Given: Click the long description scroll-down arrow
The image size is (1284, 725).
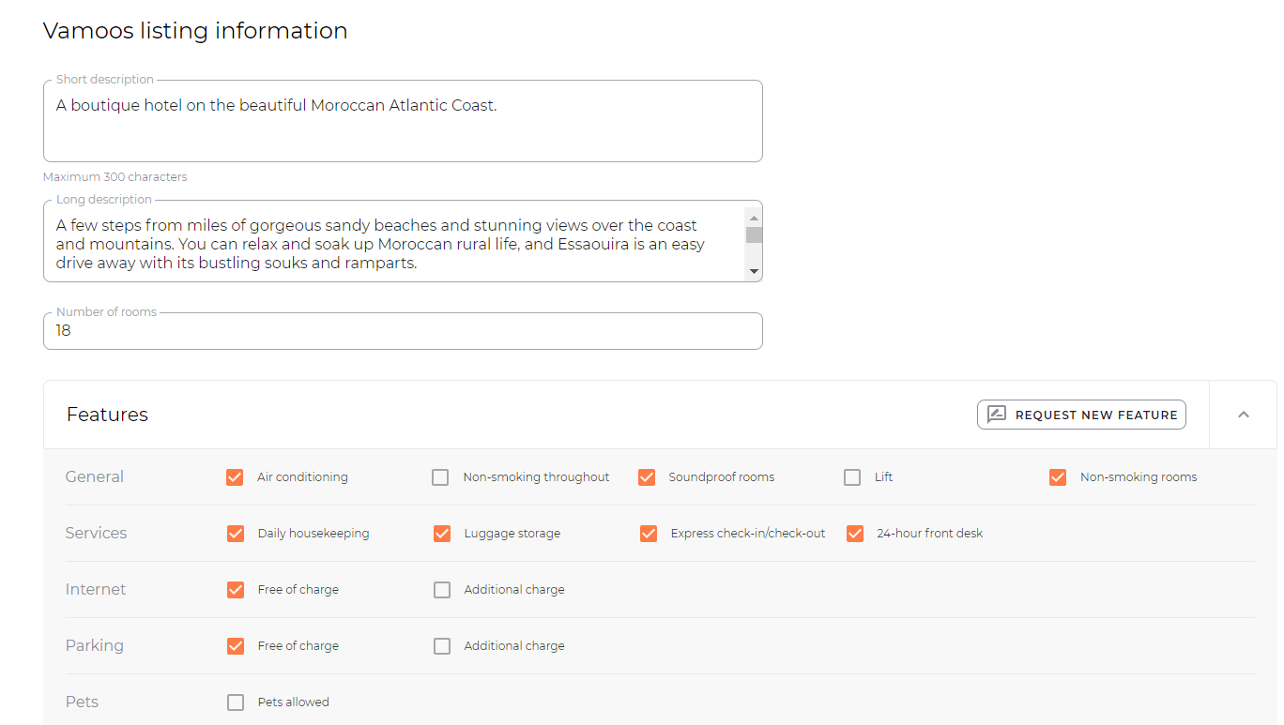Looking at the screenshot, I should pyautogui.click(x=754, y=271).
